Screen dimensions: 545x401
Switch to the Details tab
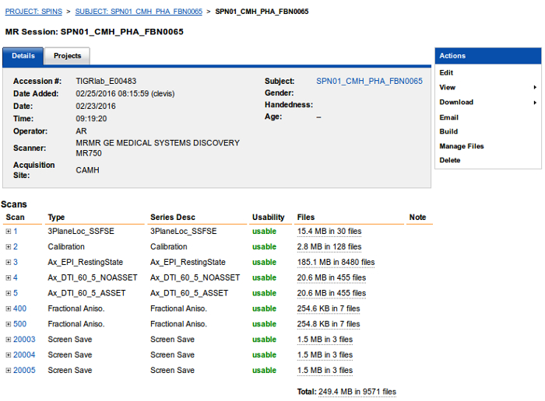pyautogui.click(x=23, y=56)
